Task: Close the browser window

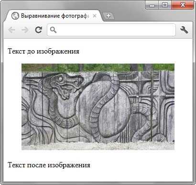Action: [183, 5]
